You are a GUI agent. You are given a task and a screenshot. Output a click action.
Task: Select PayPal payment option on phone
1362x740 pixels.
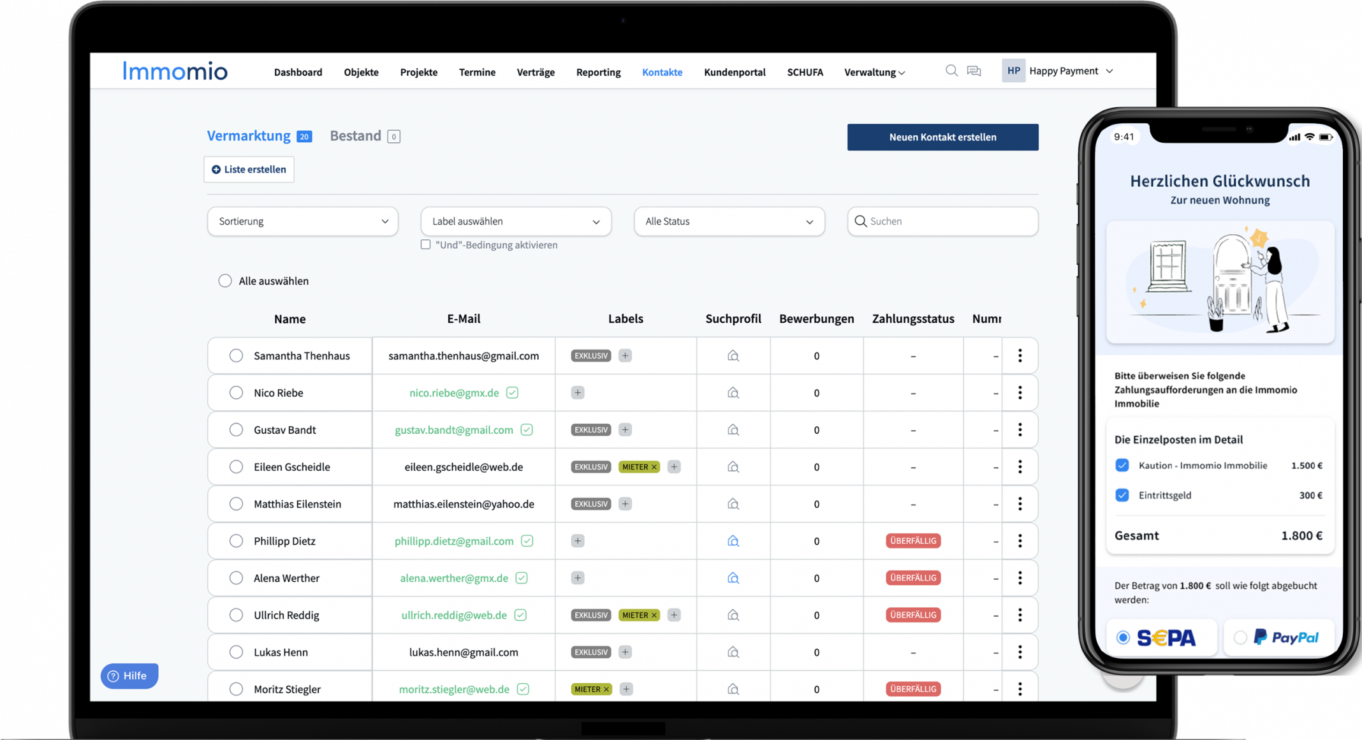tap(1240, 637)
